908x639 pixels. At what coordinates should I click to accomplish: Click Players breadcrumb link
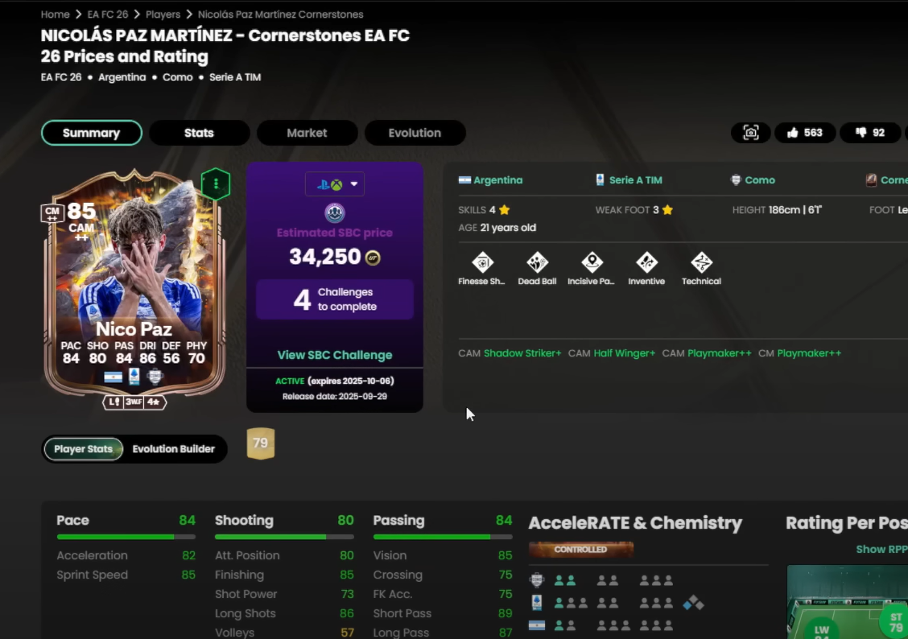163,14
